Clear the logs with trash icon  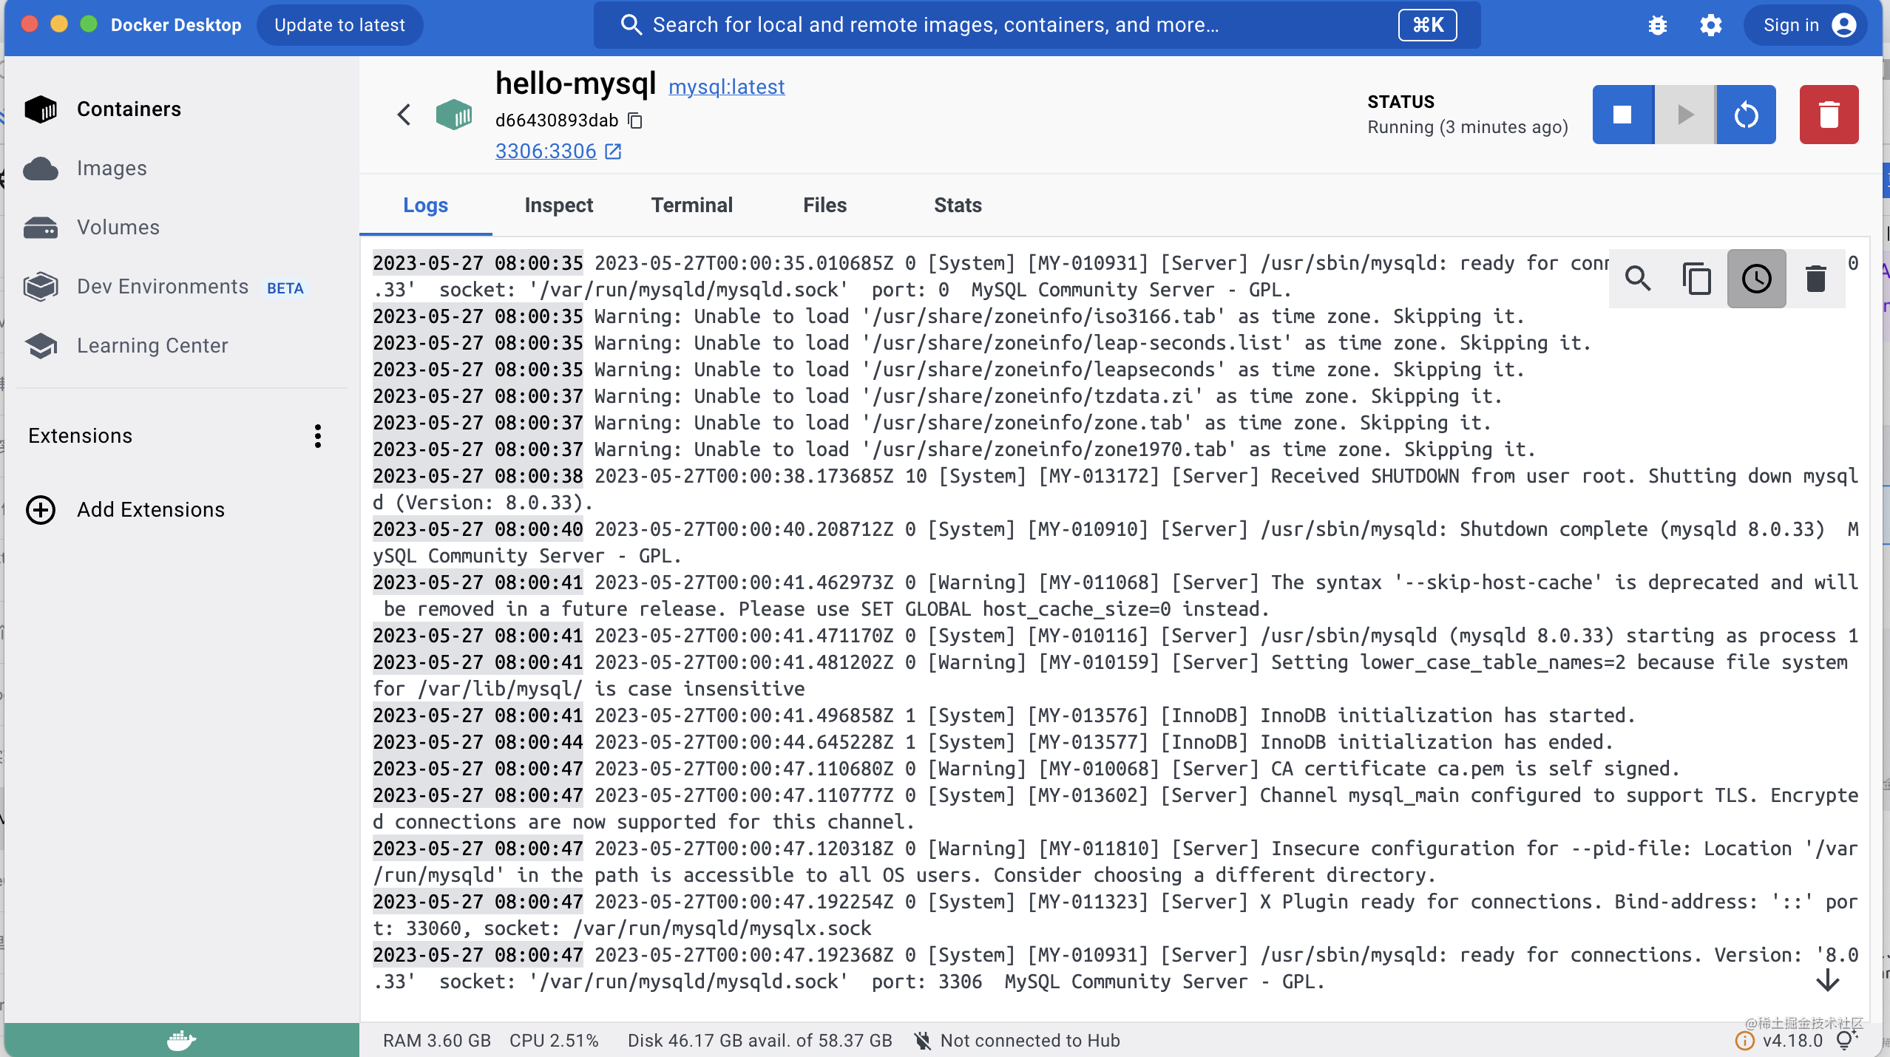point(1815,279)
